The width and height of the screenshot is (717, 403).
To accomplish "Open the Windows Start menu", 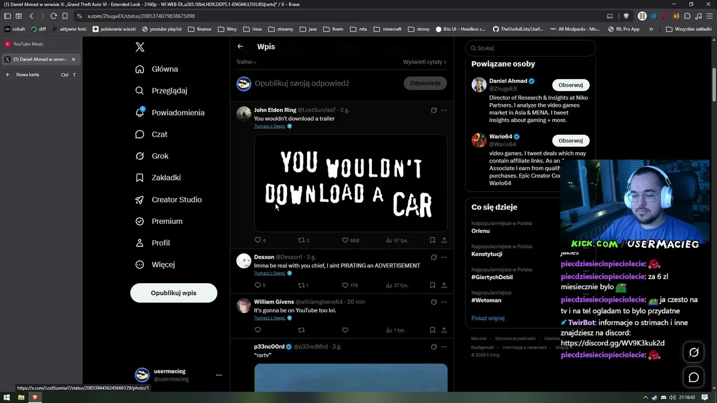I will 7,397.
